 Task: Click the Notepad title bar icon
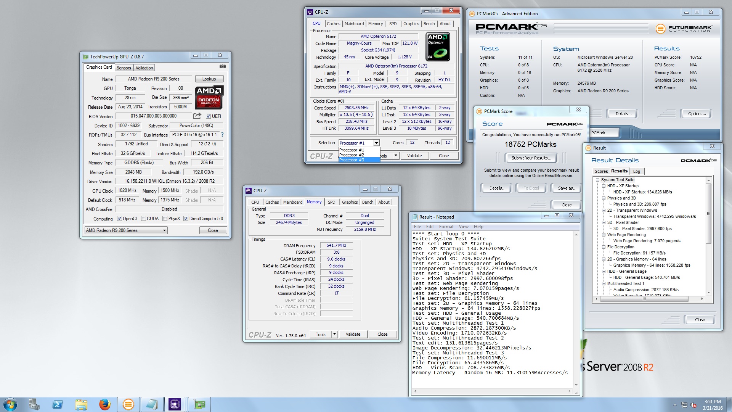(x=415, y=217)
